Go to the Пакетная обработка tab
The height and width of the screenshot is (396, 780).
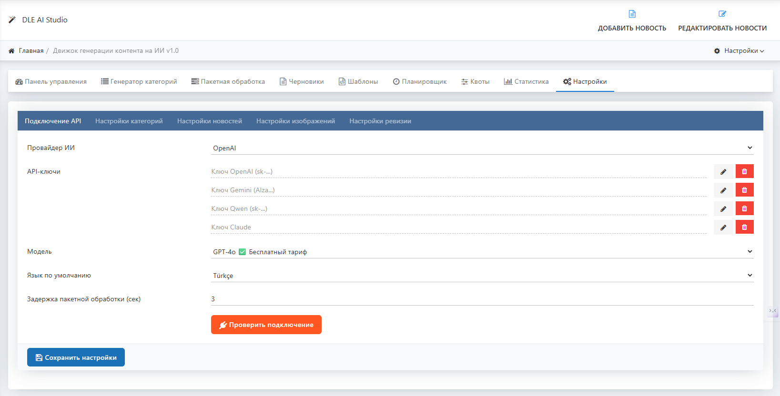click(x=228, y=82)
